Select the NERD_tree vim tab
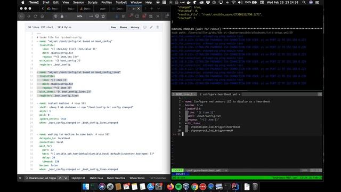 click(x=184, y=94)
